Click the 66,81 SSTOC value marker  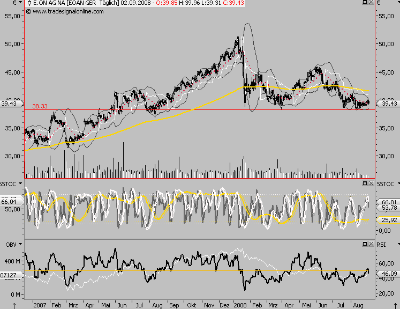(389, 202)
